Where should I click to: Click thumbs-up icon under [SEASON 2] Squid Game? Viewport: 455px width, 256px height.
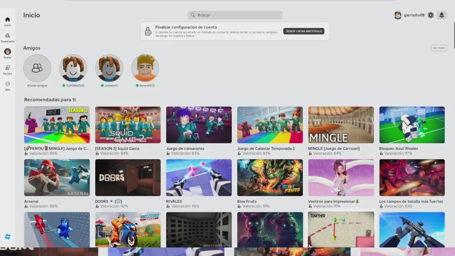(x=97, y=154)
